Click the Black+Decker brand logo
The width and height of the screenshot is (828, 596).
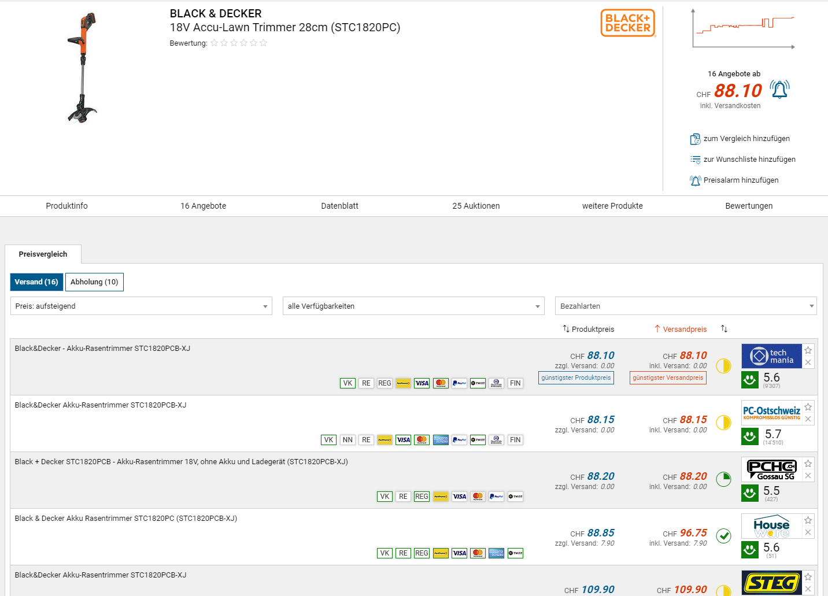pyautogui.click(x=628, y=23)
